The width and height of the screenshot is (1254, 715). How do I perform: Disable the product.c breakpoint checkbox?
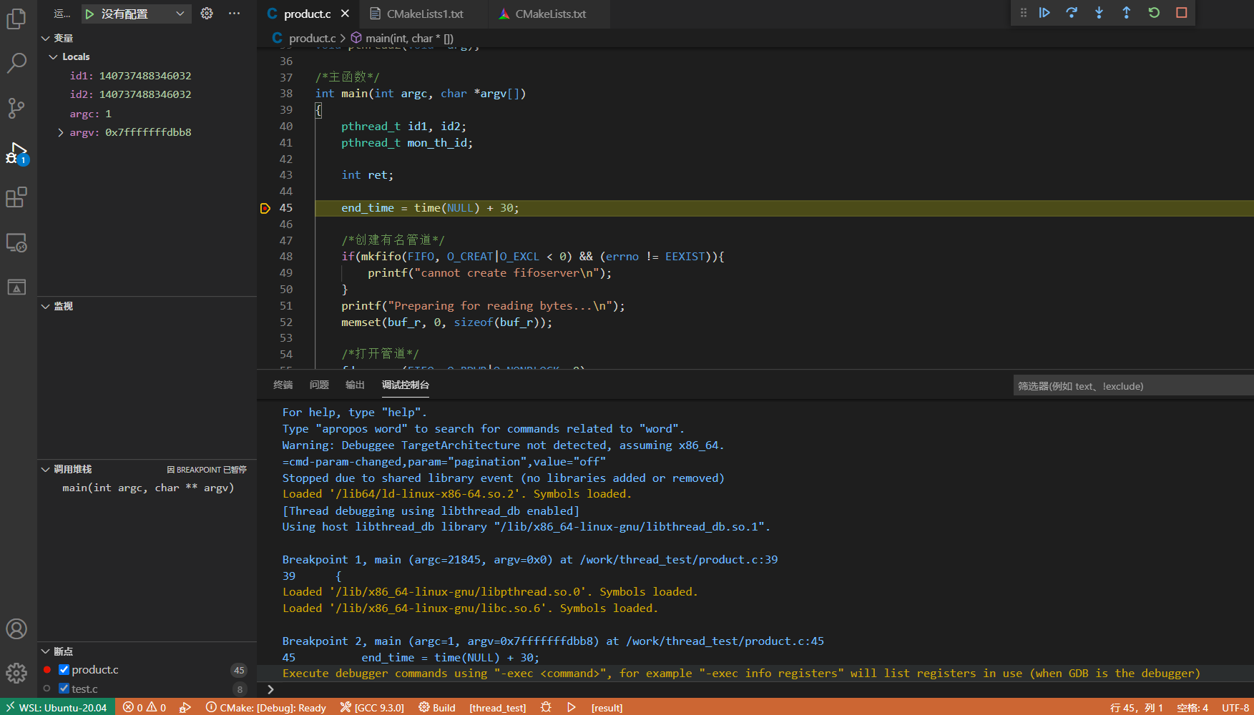click(64, 669)
